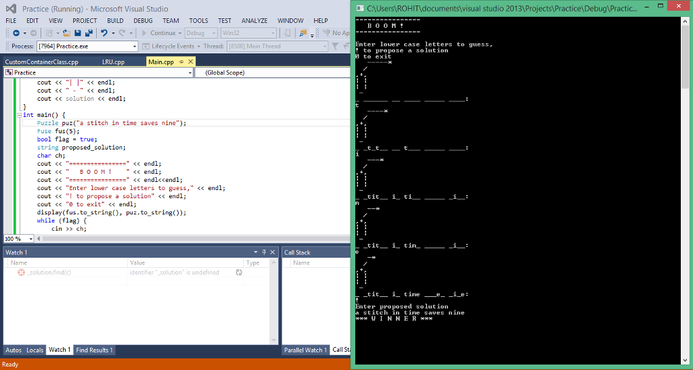The height and width of the screenshot is (370, 693).
Task: Open the BUILD menu
Action: pos(115,21)
